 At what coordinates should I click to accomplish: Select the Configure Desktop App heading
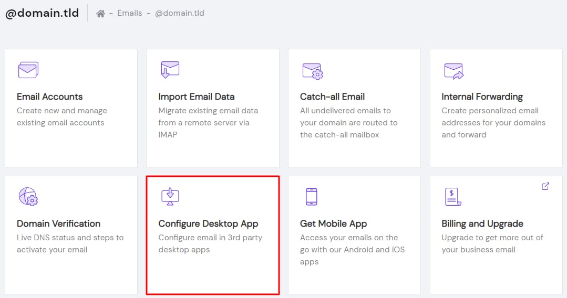208,223
